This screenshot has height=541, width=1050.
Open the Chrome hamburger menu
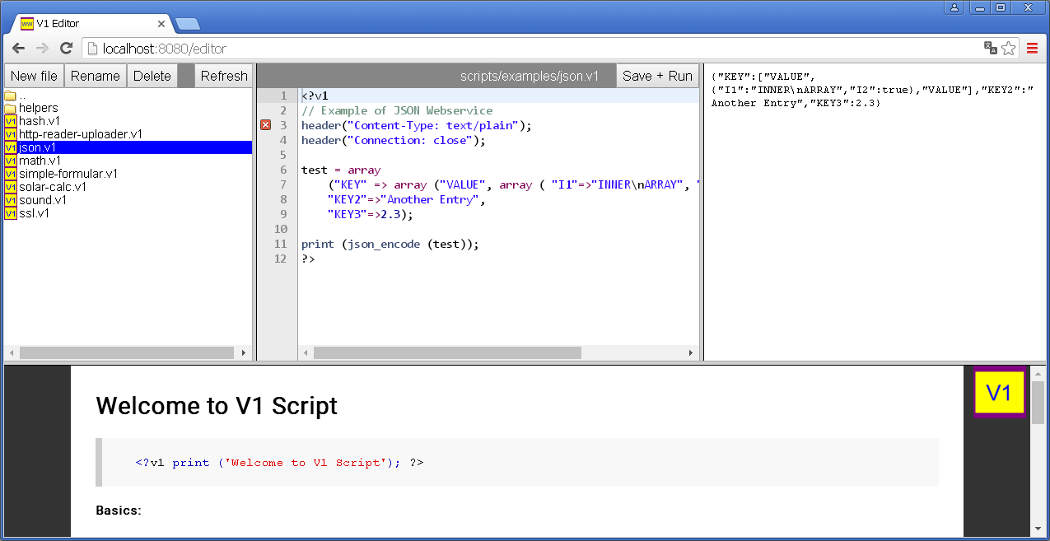[x=1033, y=48]
